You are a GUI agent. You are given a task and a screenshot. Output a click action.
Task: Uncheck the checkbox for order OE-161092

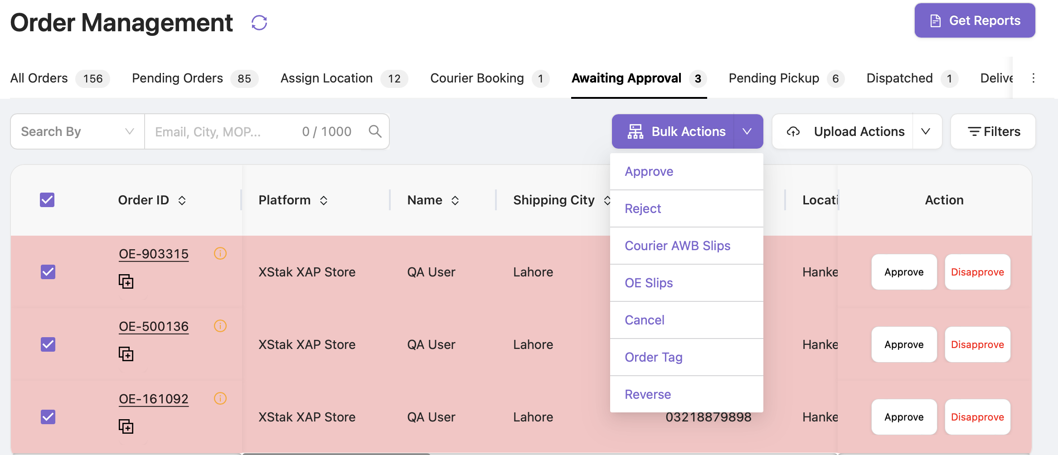coord(48,417)
